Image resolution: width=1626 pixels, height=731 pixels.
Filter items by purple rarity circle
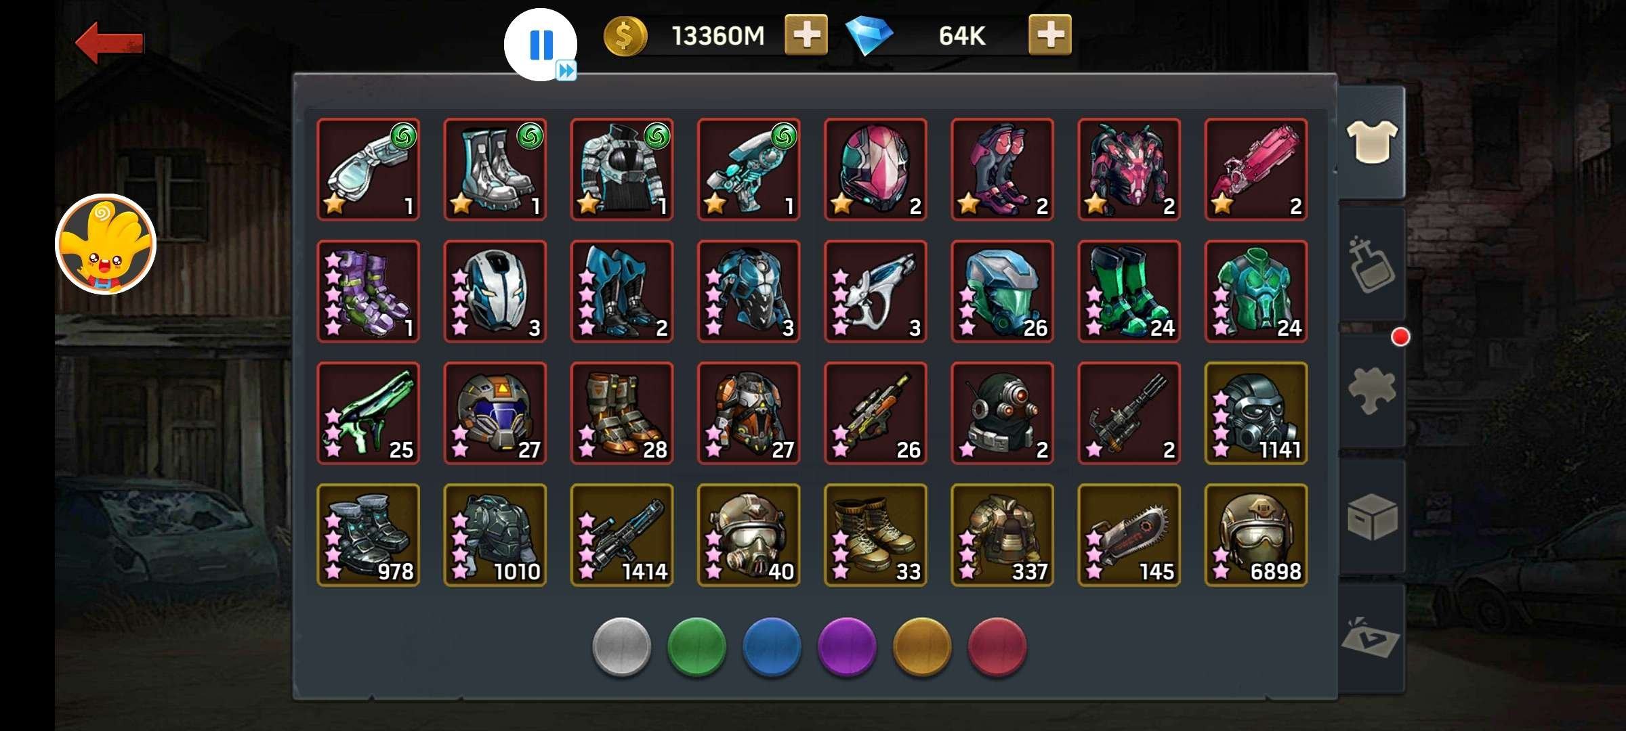pos(847,647)
